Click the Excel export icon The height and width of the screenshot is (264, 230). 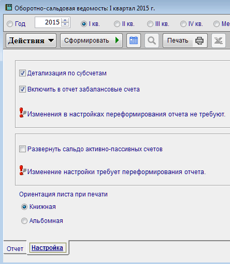point(219,41)
